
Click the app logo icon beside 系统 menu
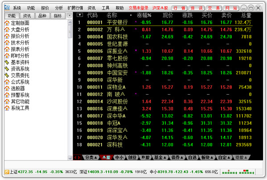(x=7, y=8)
